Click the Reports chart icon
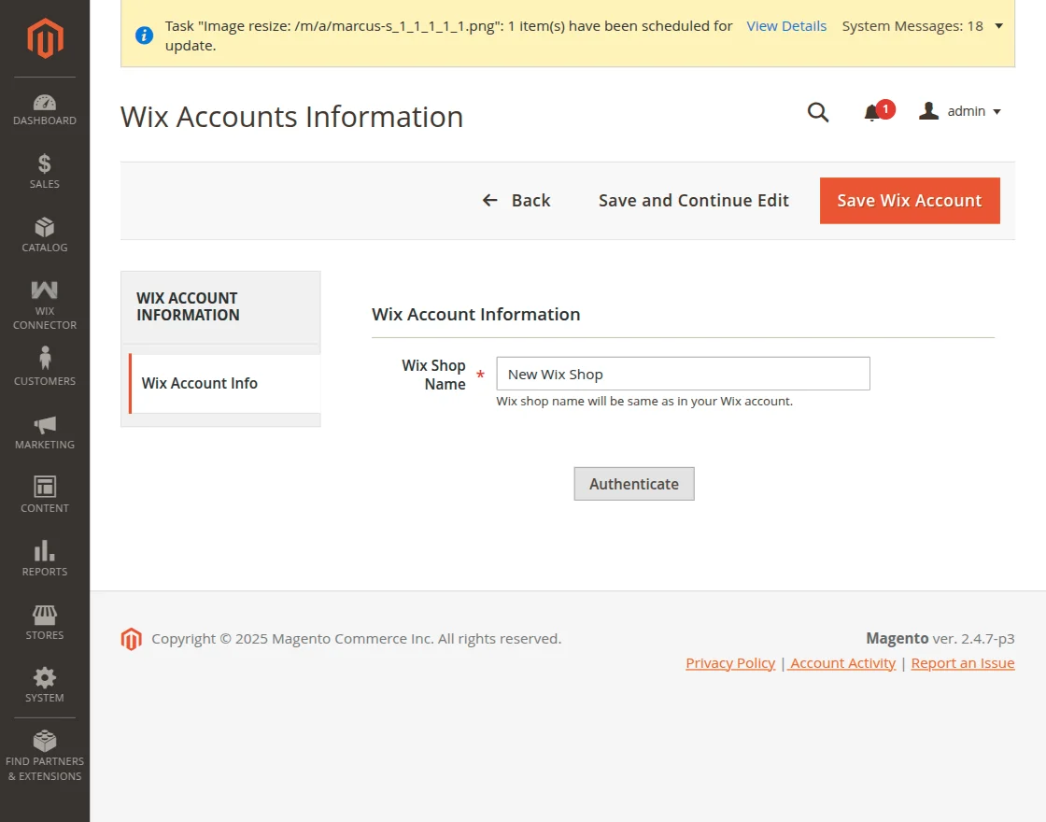 pos(44,552)
